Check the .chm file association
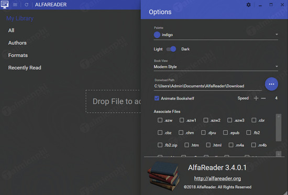 181,133
